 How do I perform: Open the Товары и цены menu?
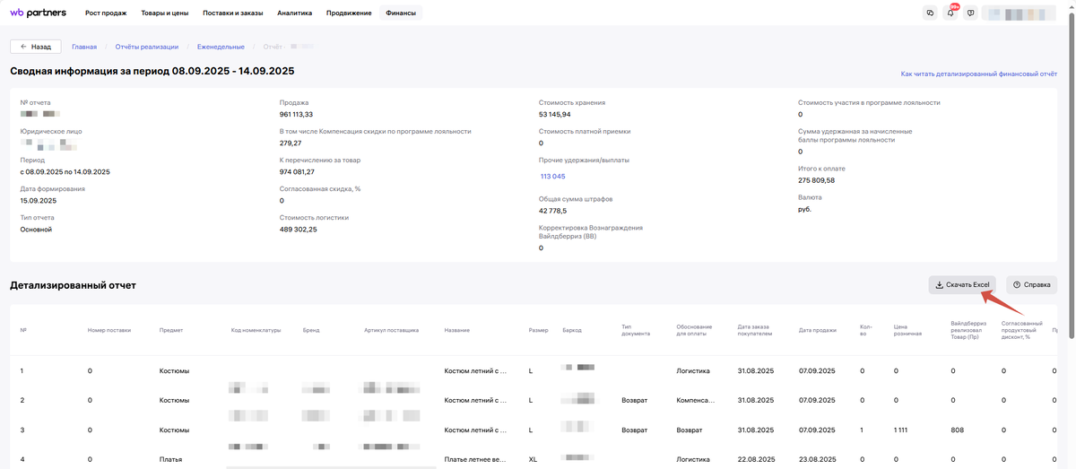165,13
